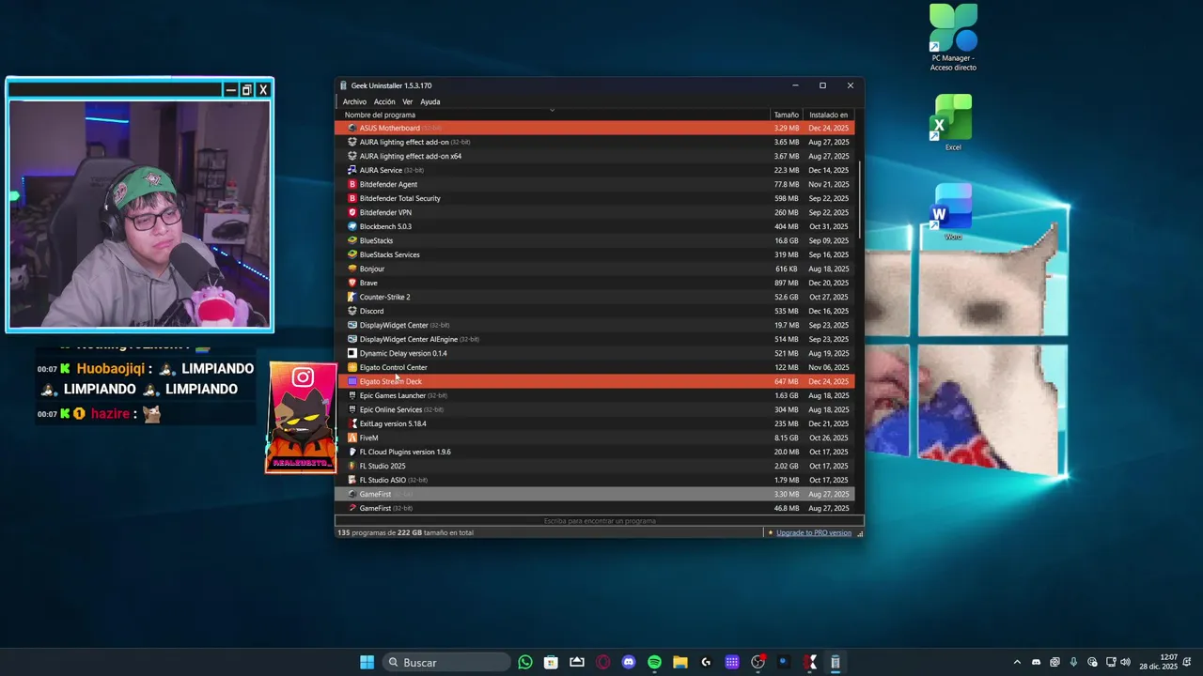Show hidden tray icons chevron

click(1016, 662)
